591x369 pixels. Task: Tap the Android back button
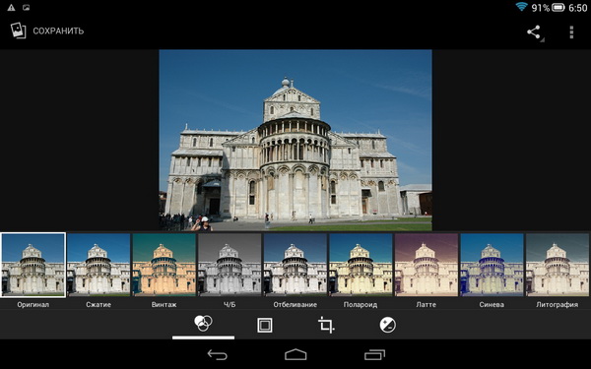pos(218,354)
